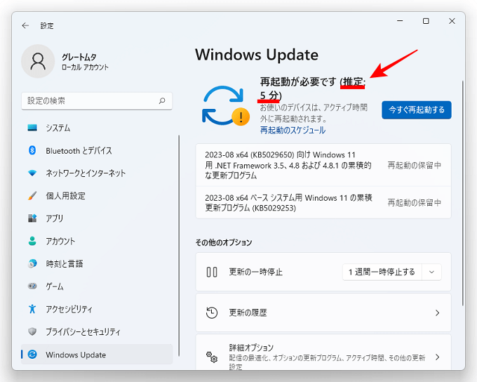The height and width of the screenshot is (382, 477).
Task: Click the グレートムタ account name
Action: click(x=79, y=57)
